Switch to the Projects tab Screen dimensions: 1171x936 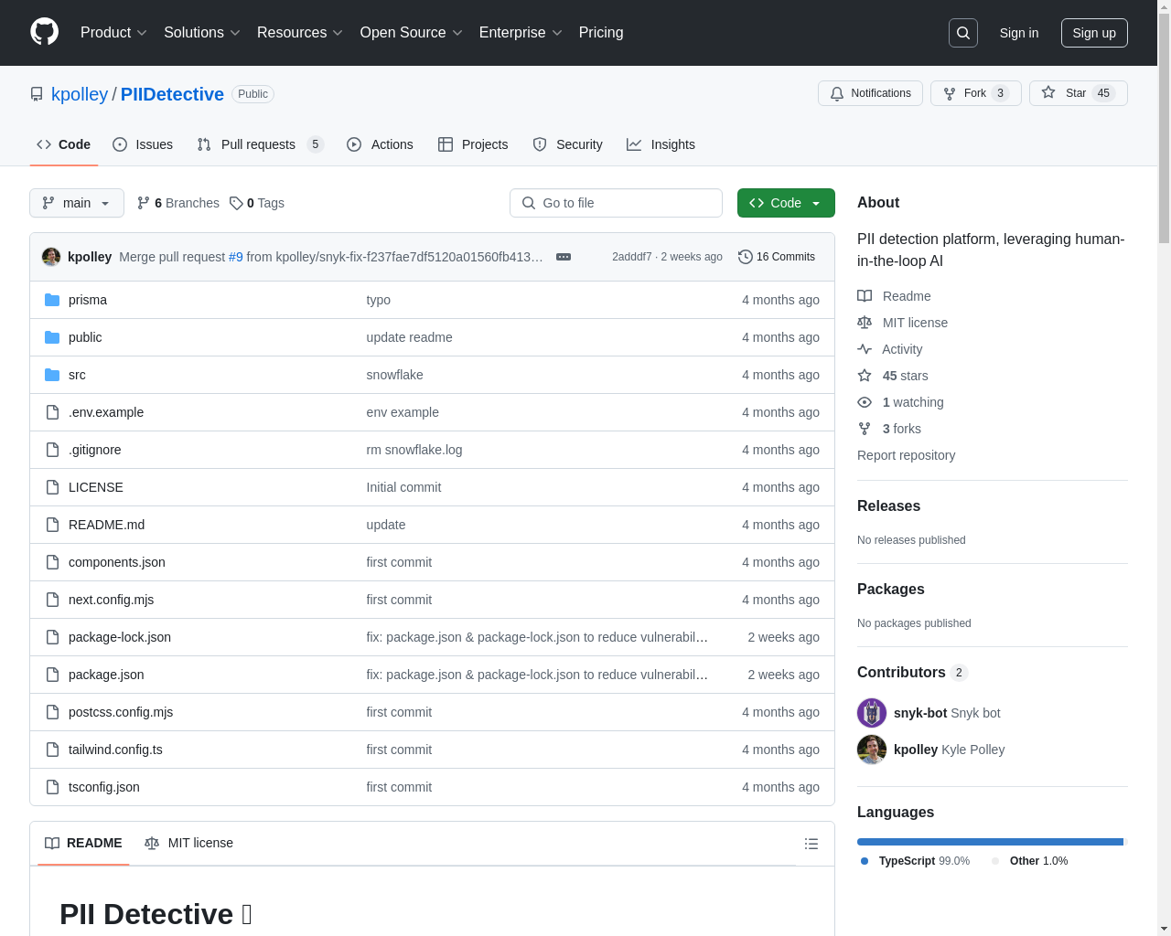473,144
